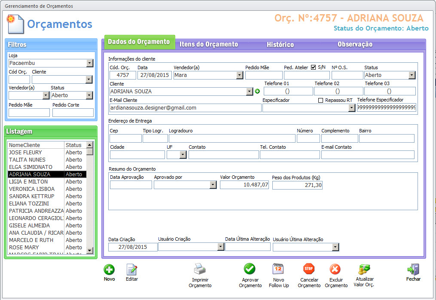
Task: Open the Loja dropdown showing Pacaembu
Action: tap(89, 63)
